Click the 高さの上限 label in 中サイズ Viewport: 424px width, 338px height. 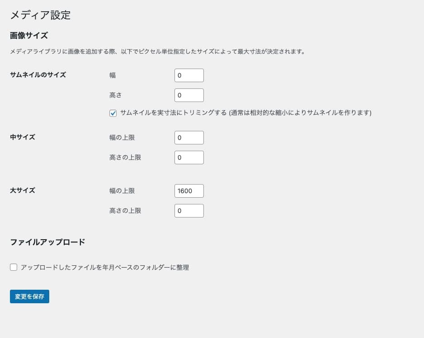[x=125, y=157]
